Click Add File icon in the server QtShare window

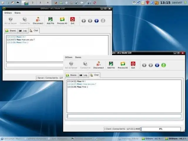(50, 19)
